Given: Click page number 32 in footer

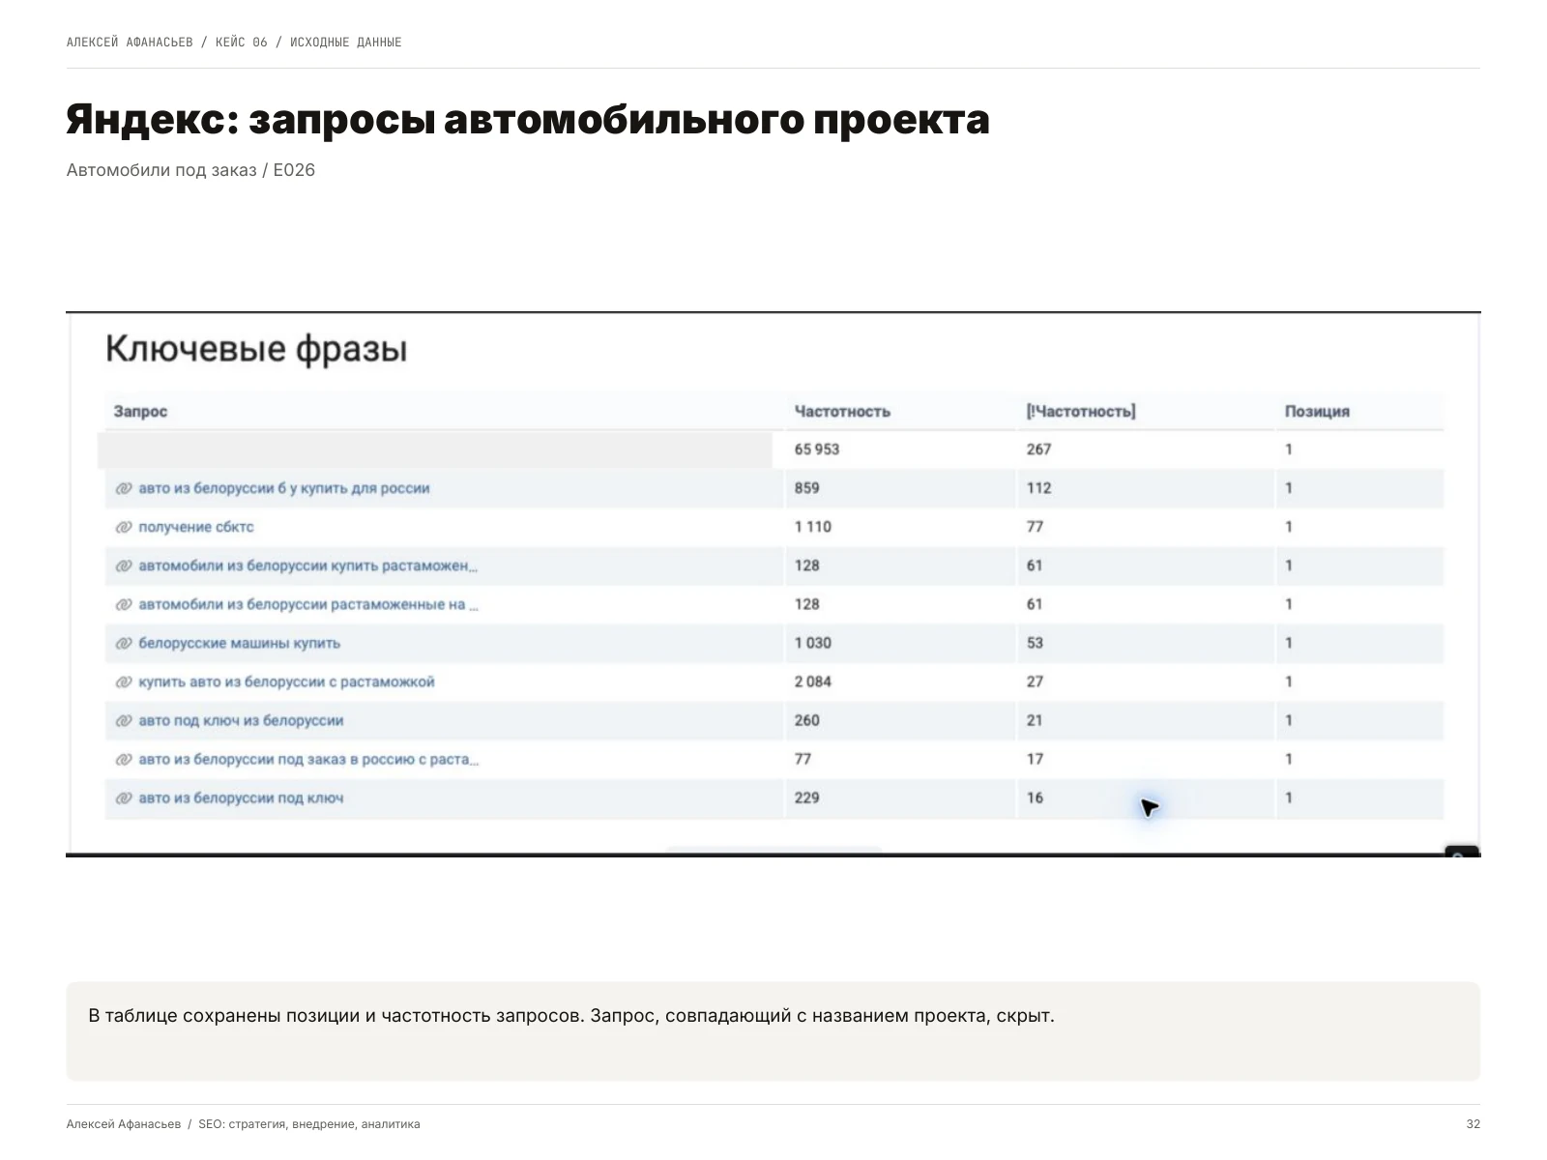Looking at the screenshot, I should click(1473, 1124).
